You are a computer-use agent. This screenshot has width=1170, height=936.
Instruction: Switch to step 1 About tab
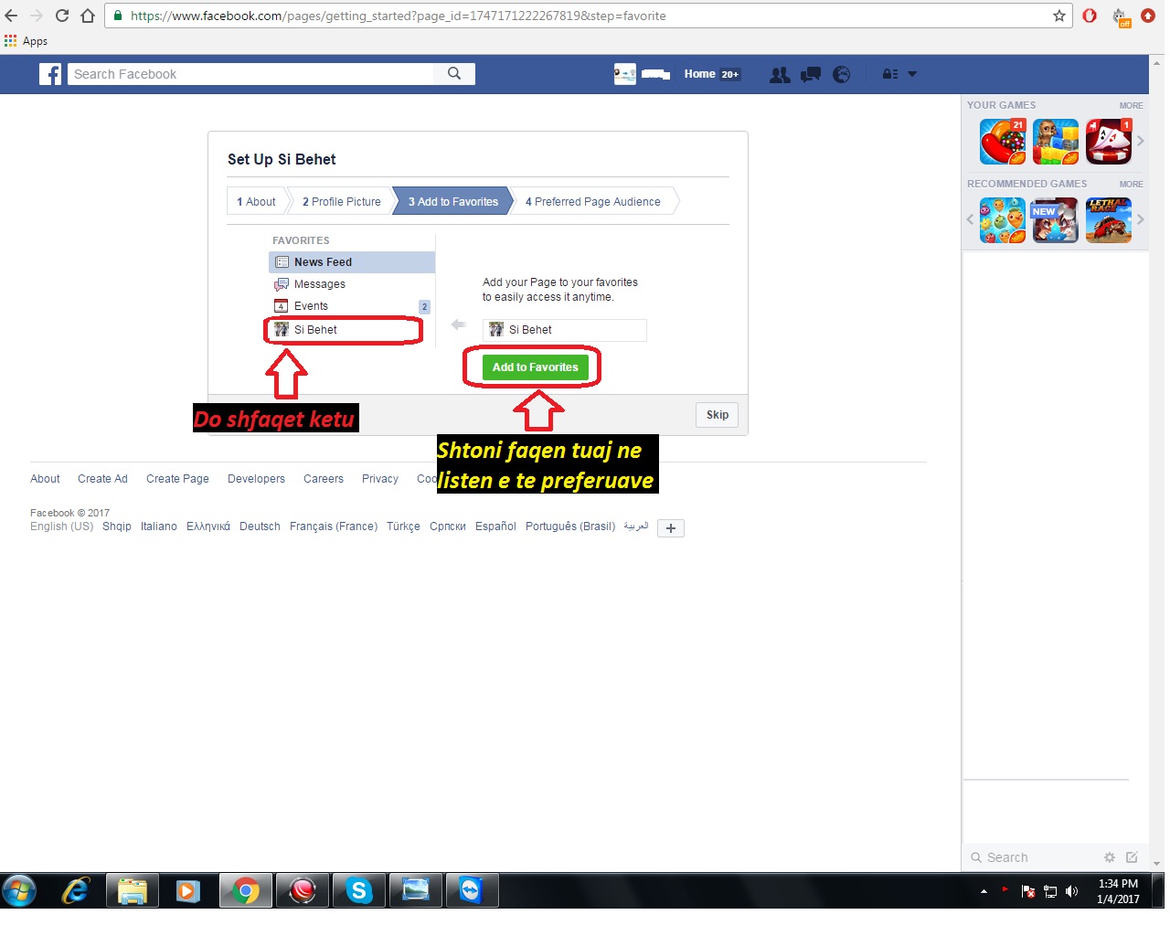(256, 202)
